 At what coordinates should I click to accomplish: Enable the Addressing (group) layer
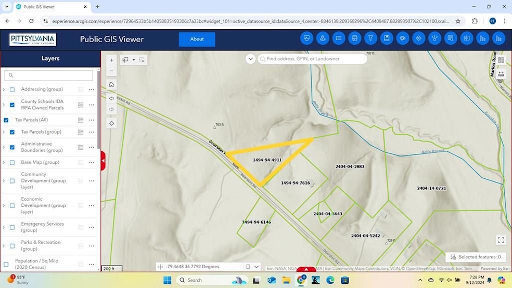(x=12, y=89)
